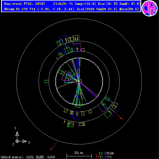Click the Ctrk(N= 71 Sump=105.6) readout
Viewport: 159px width, 159px height.
(x=75, y=4)
